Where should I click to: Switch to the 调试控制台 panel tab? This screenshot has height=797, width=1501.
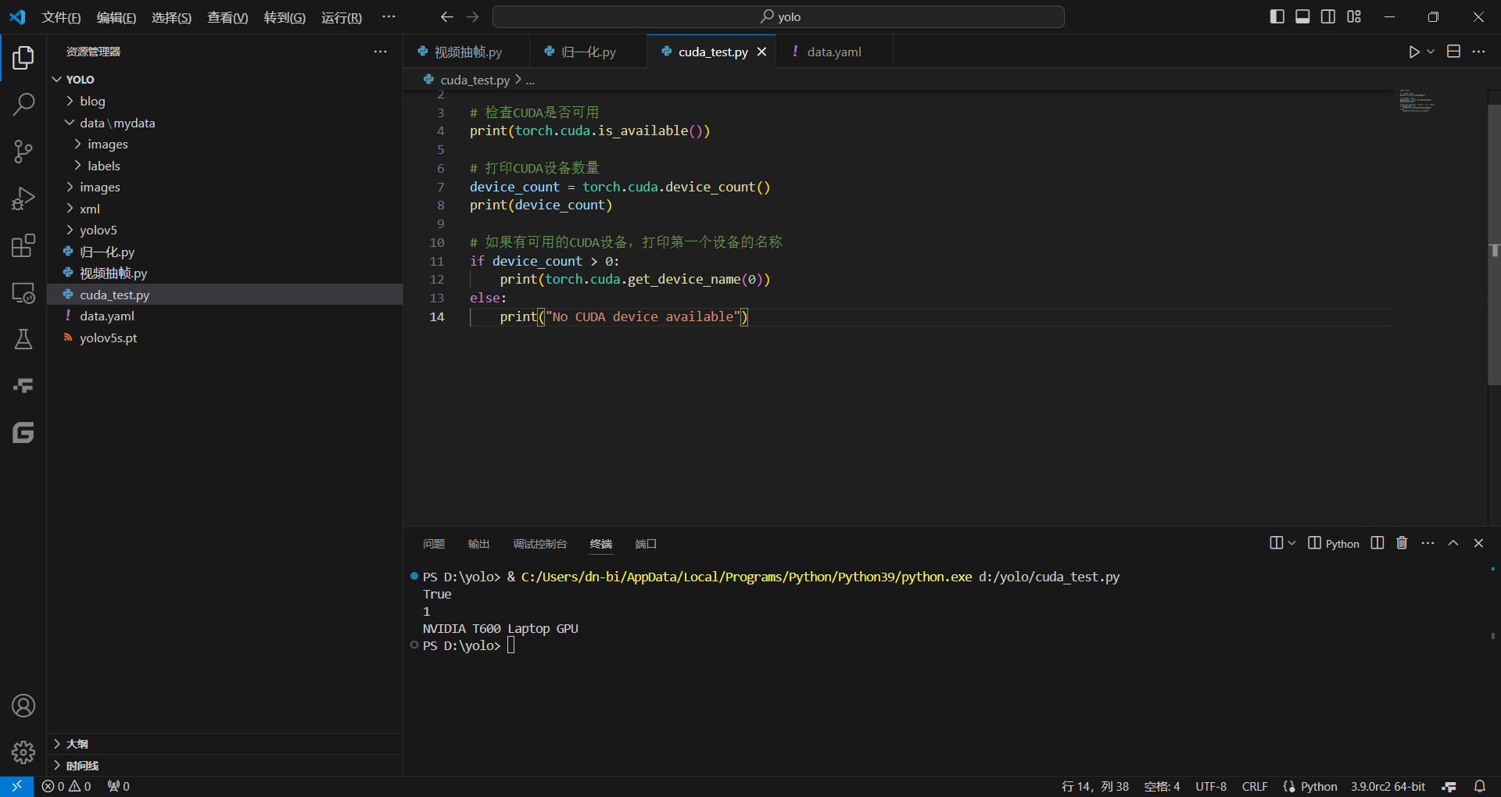tap(539, 544)
